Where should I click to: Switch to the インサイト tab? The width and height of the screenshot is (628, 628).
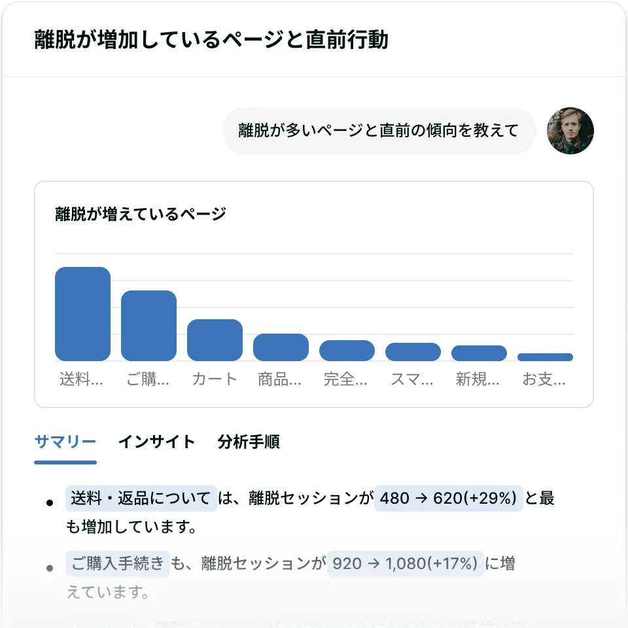click(156, 442)
